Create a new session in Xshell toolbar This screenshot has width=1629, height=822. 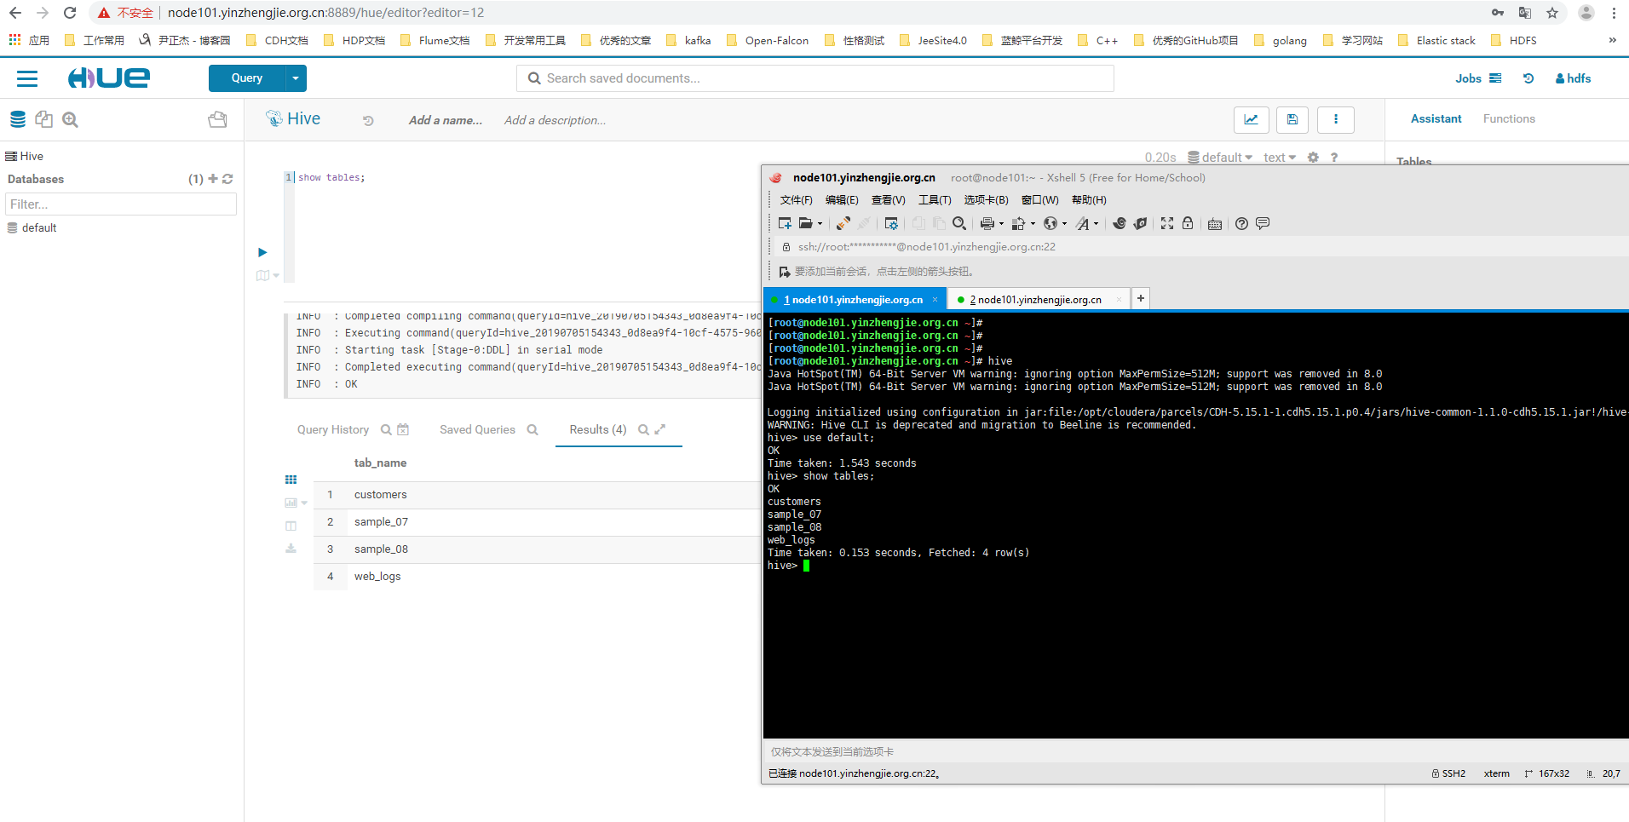783,223
